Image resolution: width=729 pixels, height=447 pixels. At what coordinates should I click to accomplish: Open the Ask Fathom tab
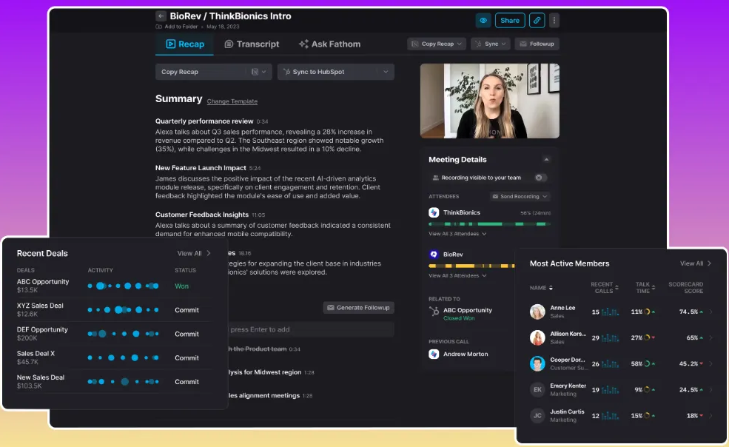[x=329, y=44]
